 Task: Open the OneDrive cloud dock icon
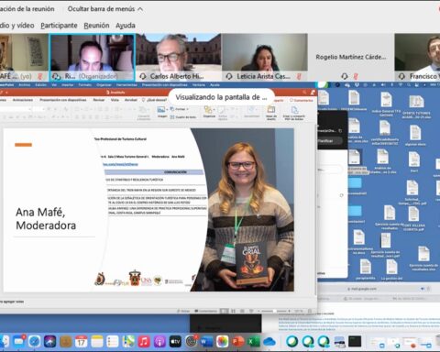(269, 341)
